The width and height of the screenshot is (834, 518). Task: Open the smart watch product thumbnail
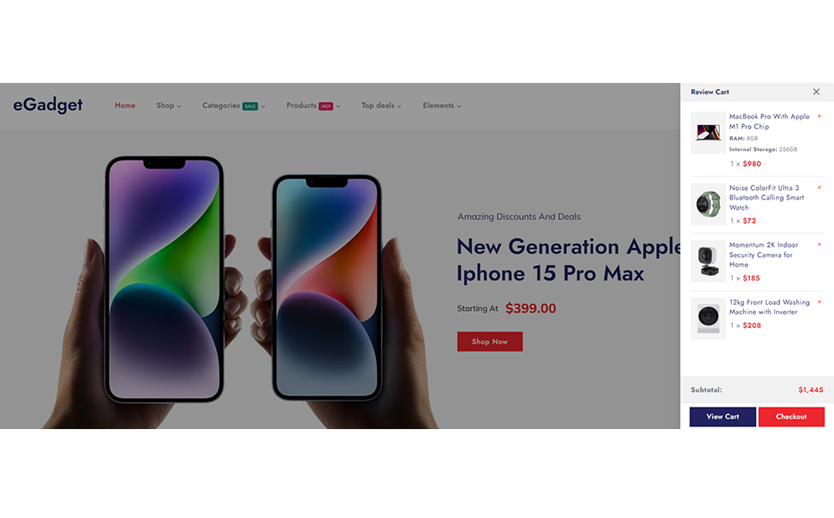pyautogui.click(x=708, y=204)
